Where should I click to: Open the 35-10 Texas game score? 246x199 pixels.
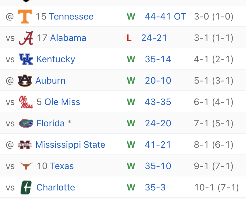[158, 166]
